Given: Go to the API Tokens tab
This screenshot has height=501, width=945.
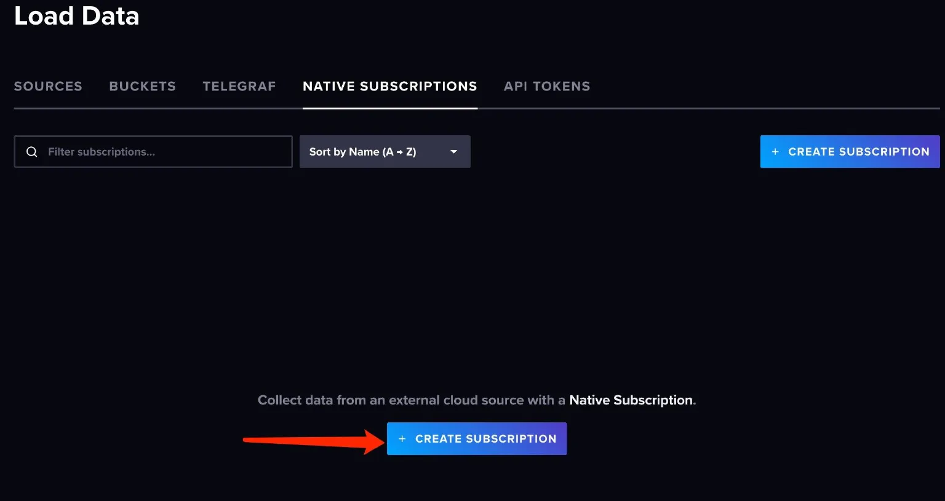Looking at the screenshot, I should click(546, 86).
